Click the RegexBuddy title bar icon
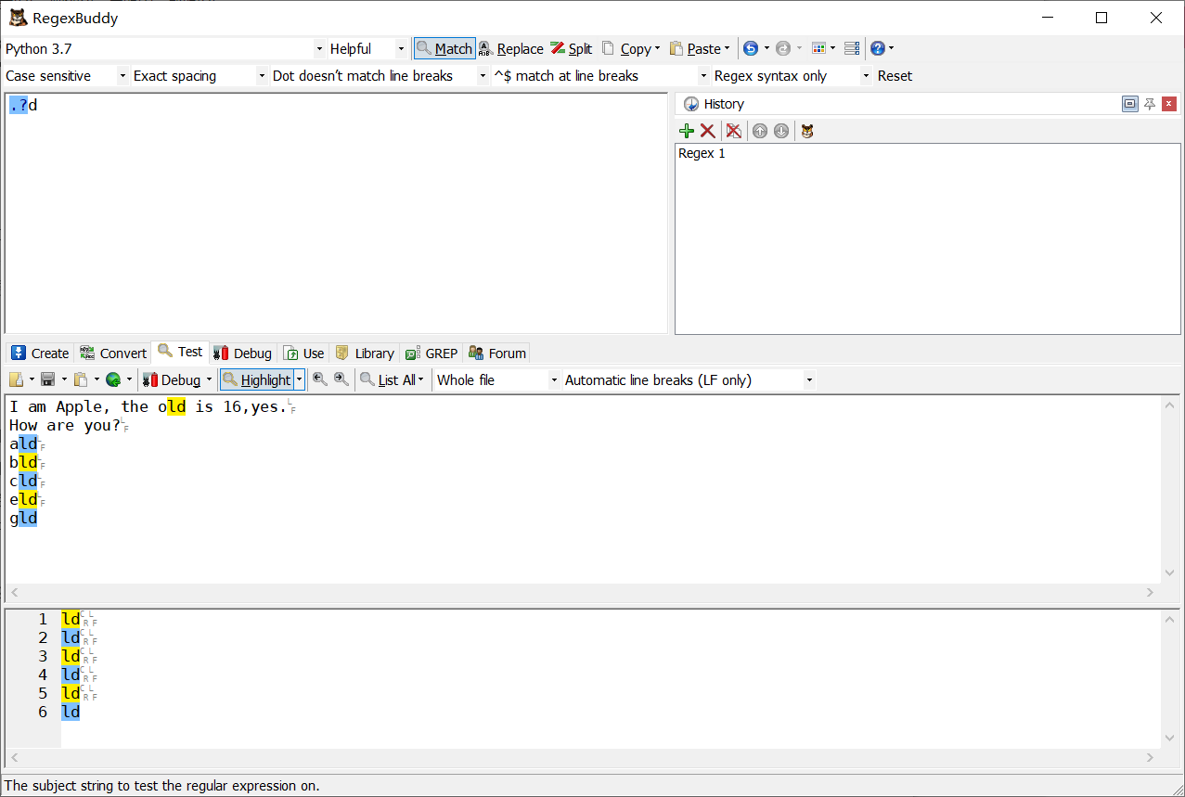1185x797 pixels. 18,18
